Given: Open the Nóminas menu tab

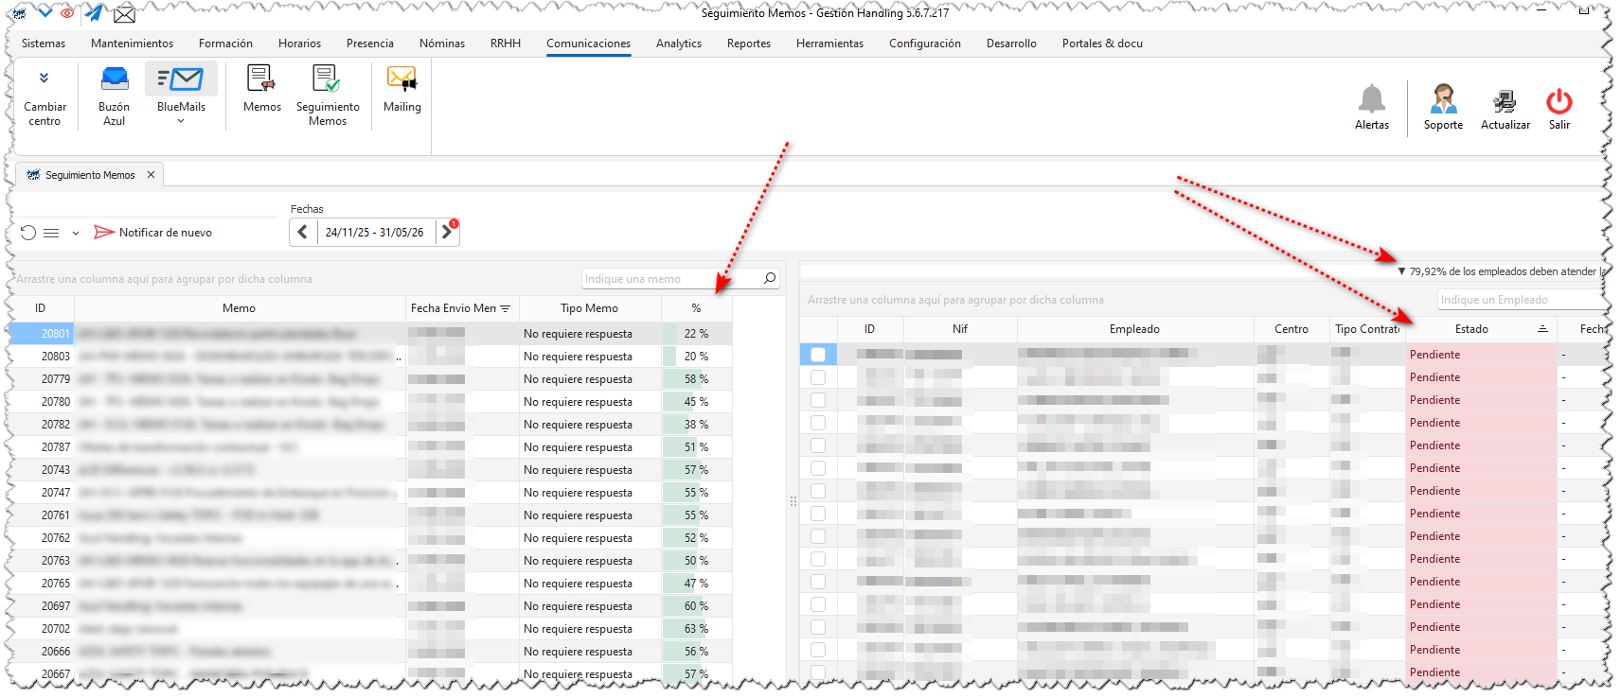Looking at the screenshot, I should 442,44.
